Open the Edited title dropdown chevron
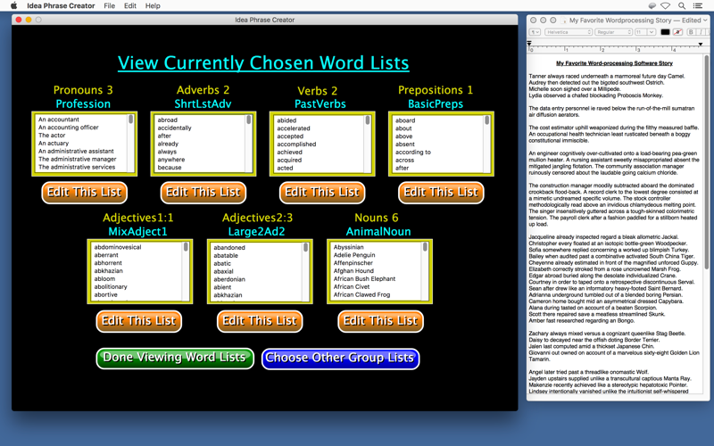Screen dimensions: 714x446 [705, 21]
